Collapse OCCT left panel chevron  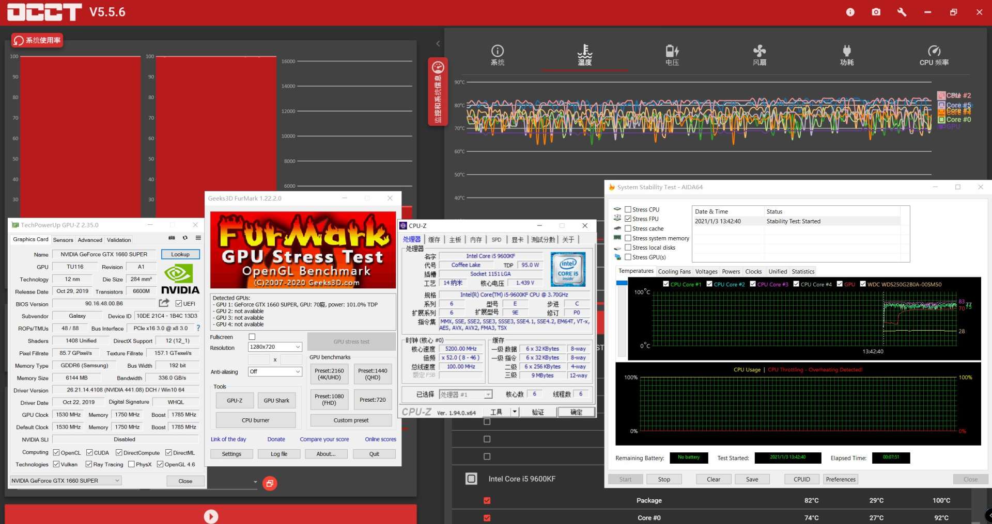point(438,44)
